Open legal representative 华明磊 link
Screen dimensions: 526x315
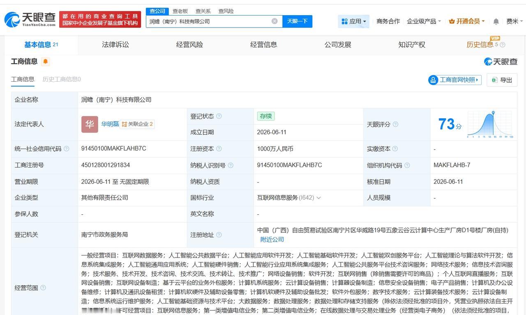click(x=110, y=124)
